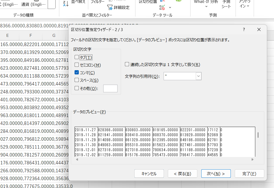This screenshot has width=274, height=188.
Task: Open the アドイン dropdown
Action: 244,4
